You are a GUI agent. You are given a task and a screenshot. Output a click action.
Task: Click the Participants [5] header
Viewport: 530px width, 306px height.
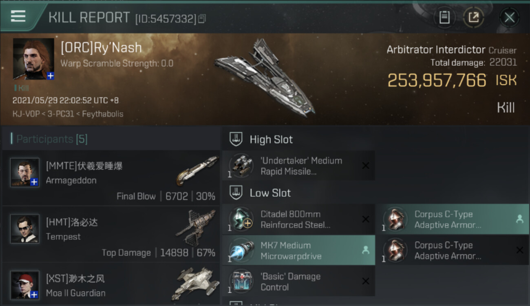click(52, 139)
